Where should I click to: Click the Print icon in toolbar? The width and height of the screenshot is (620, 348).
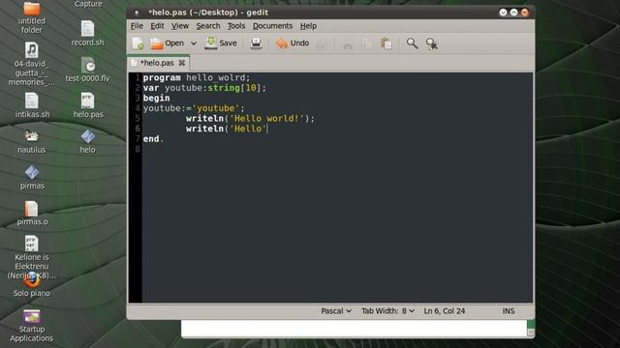256,43
